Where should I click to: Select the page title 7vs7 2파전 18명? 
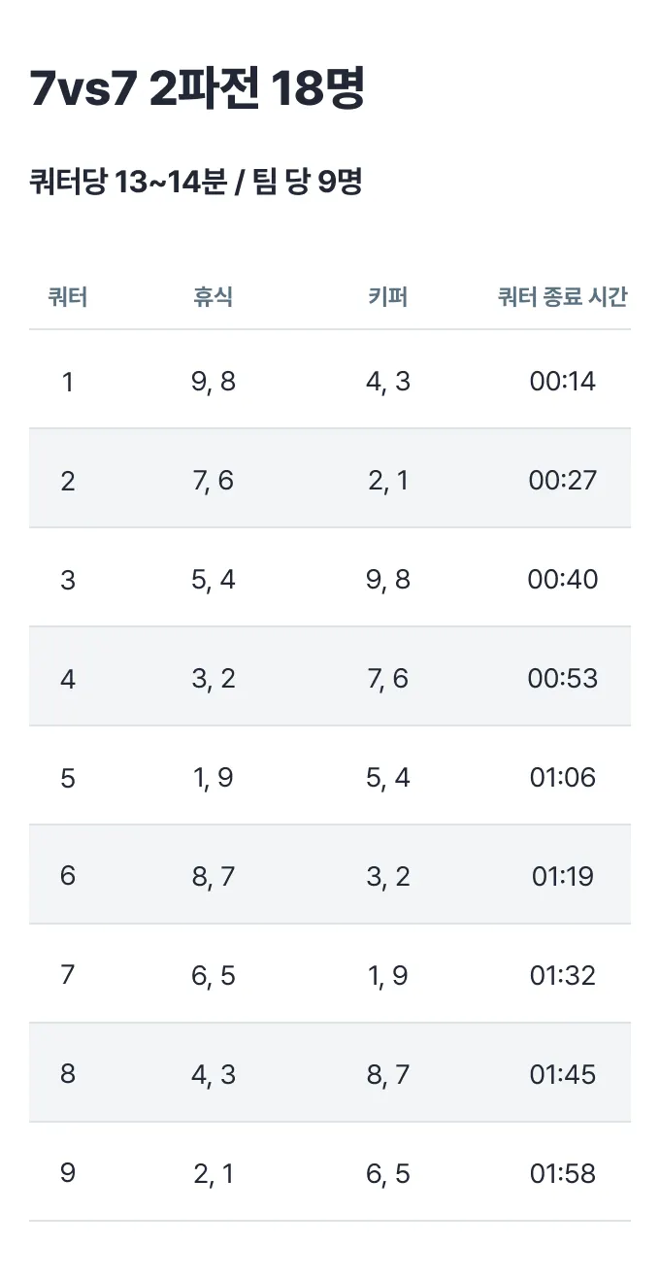pyautogui.click(x=197, y=90)
